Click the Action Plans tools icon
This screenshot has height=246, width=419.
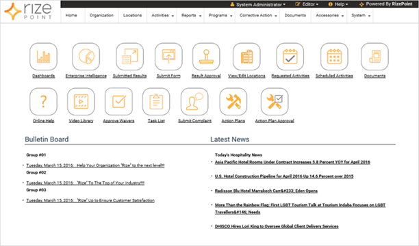(233, 102)
